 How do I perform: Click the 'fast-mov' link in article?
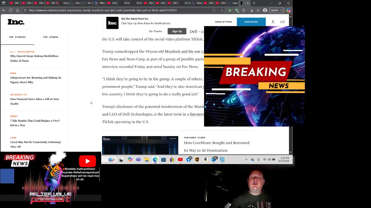197,114
